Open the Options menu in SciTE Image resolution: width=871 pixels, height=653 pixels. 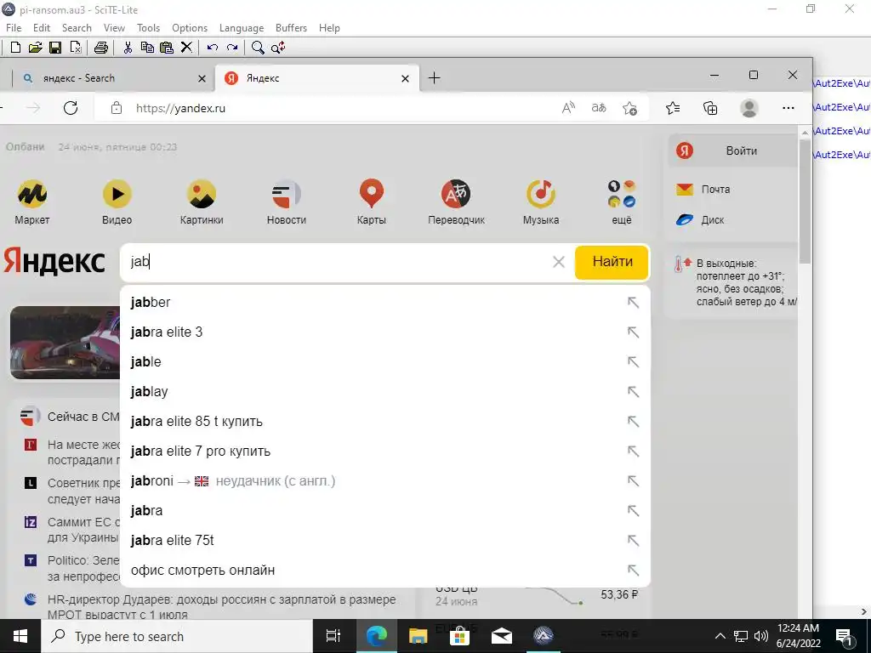click(x=190, y=28)
